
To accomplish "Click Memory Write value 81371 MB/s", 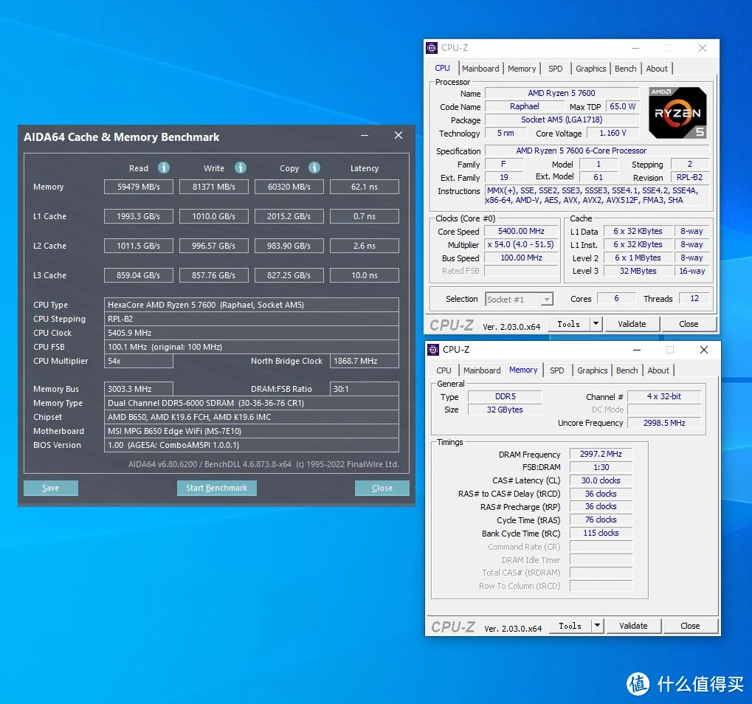I will pos(214,187).
